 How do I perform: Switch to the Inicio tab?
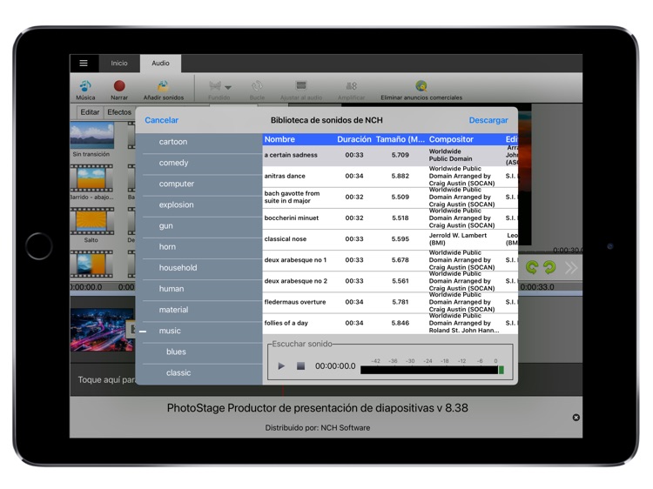119,64
